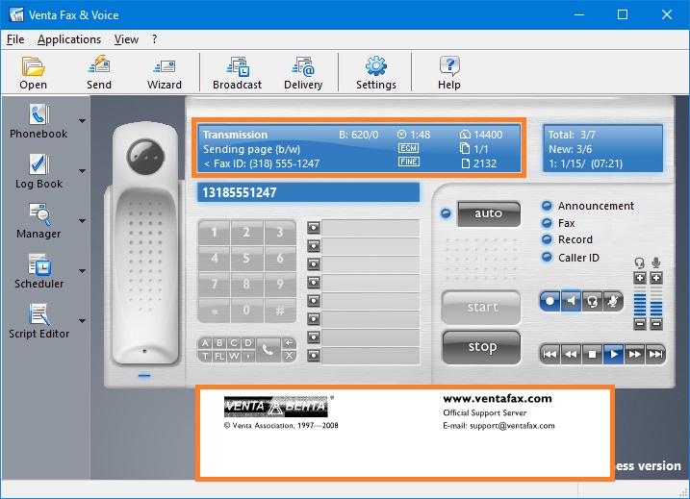Click the first speed dial selector button
The image size is (690, 499).
click(314, 228)
